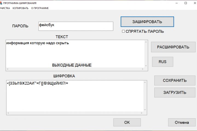Viewport: 197px width, 131px height.
Task: Toggle the СПРЯТАТЬ ПАРОЛЬ checkbox
Action: click(x=123, y=31)
